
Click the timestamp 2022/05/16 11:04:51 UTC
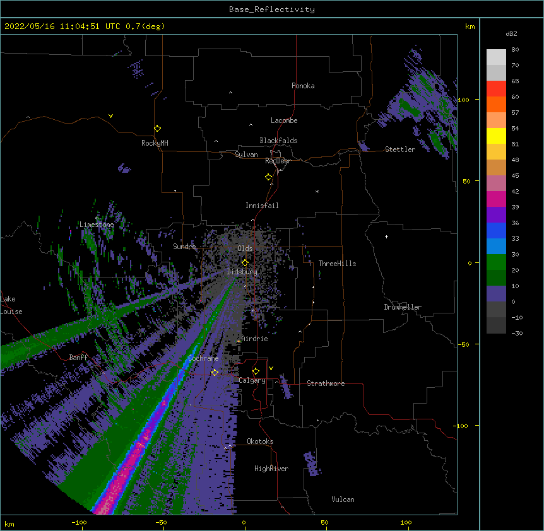point(62,26)
